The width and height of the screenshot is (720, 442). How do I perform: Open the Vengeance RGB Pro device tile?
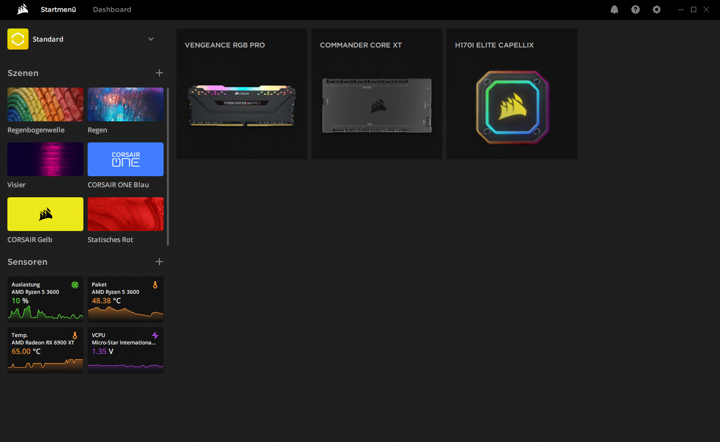(242, 94)
